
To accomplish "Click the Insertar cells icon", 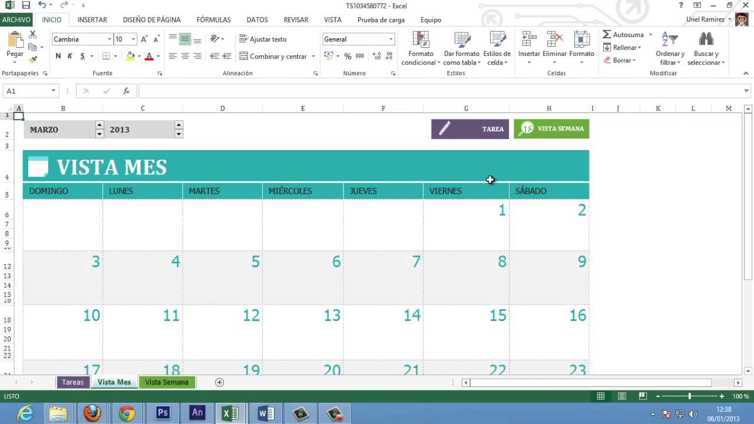I will pos(529,40).
